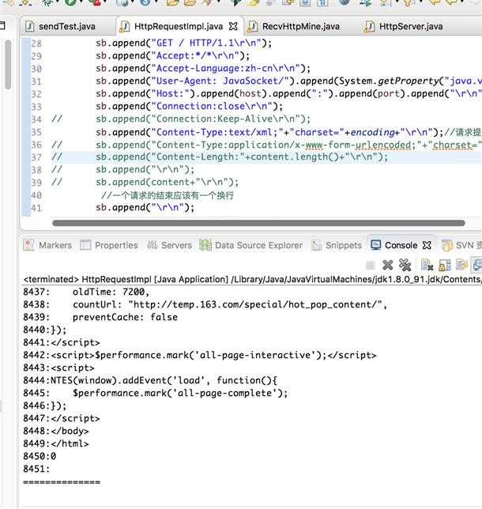482x509 pixels.
Task: Click the restore view icon left of editor tabs
Action: [3, 25]
